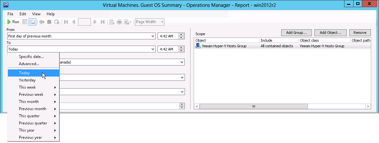Click the Remove button in Scope
Image resolution: width=379 pixels, height=143 pixels.
[360, 33]
